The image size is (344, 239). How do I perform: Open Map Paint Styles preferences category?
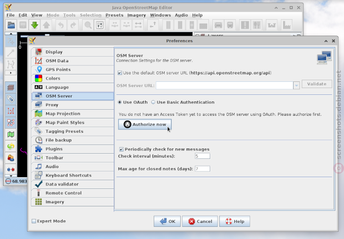(x=73, y=122)
